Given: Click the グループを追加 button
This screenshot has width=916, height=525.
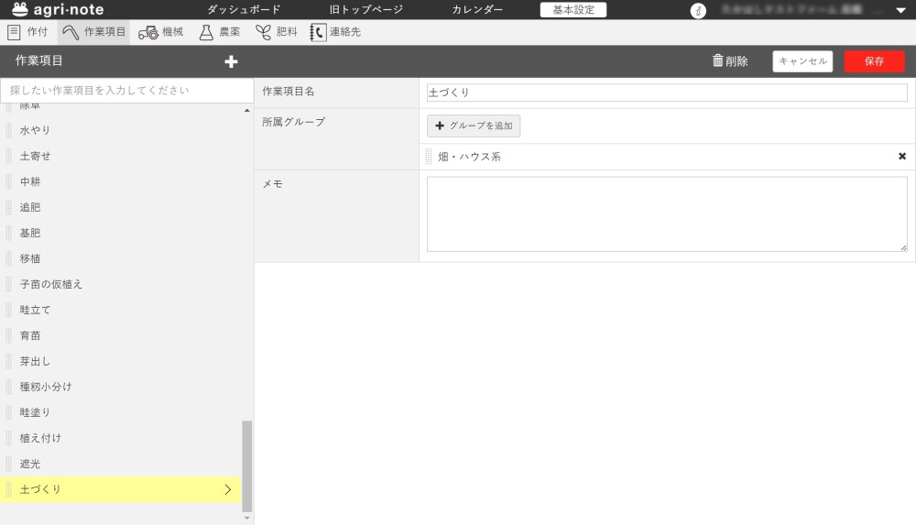Looking at the screenshot, I should [x=474, y=126].
